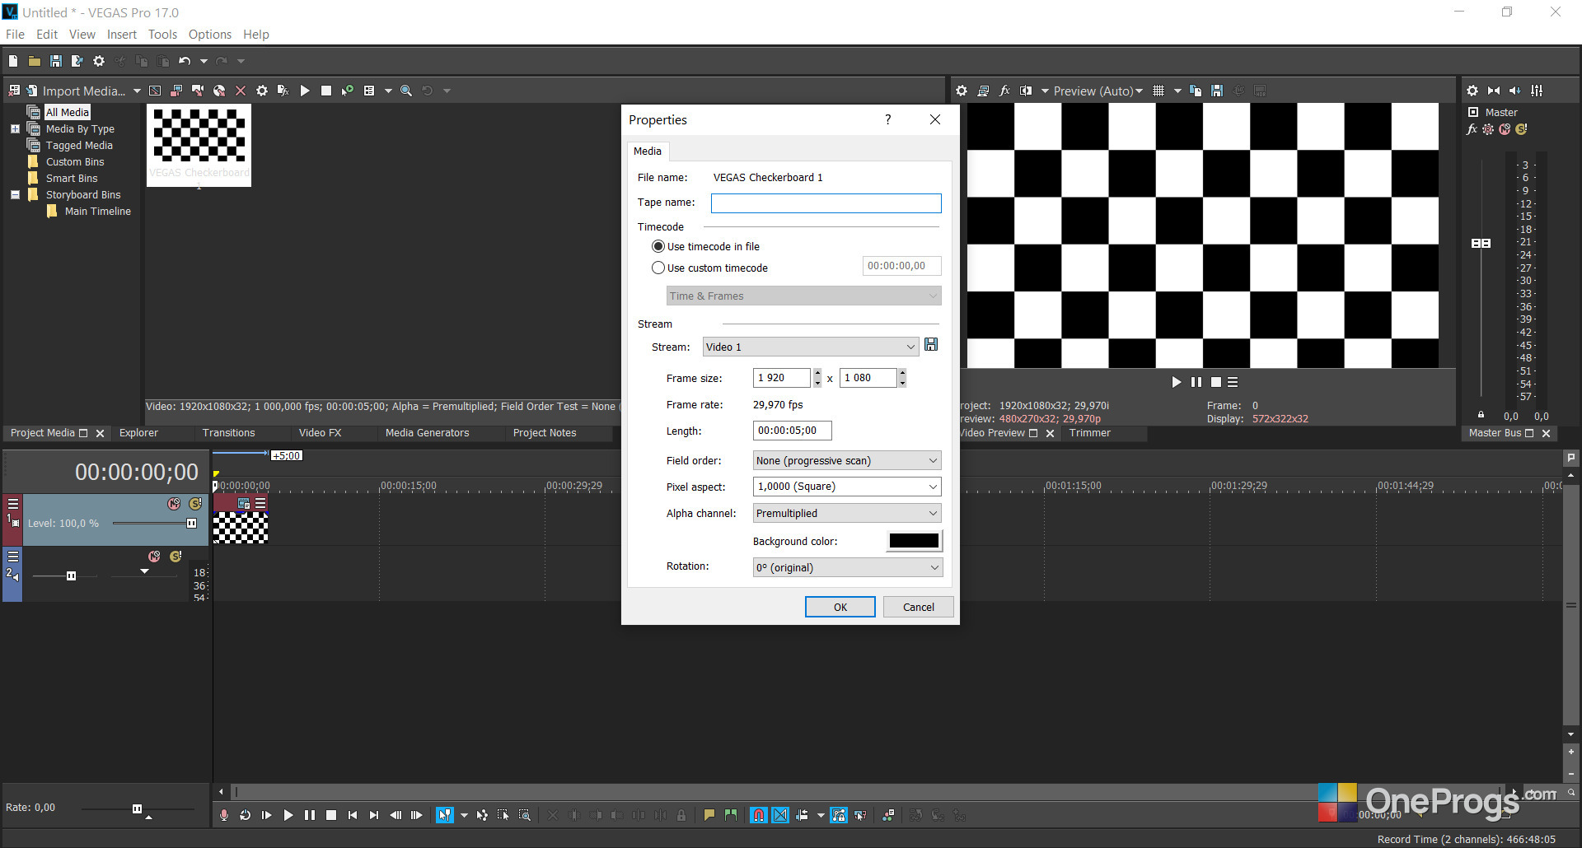Solo the Master bus
Image resolution: width=1582 pixels, height=848 pixels.
point(1521,129)
